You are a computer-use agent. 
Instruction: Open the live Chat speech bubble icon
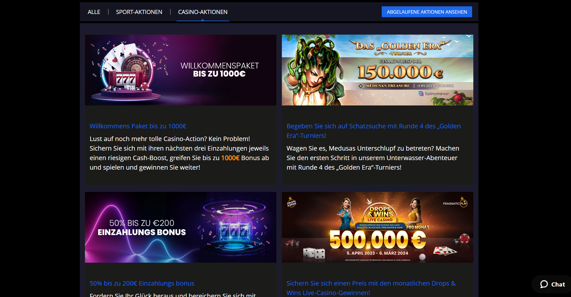pos(544,284)
